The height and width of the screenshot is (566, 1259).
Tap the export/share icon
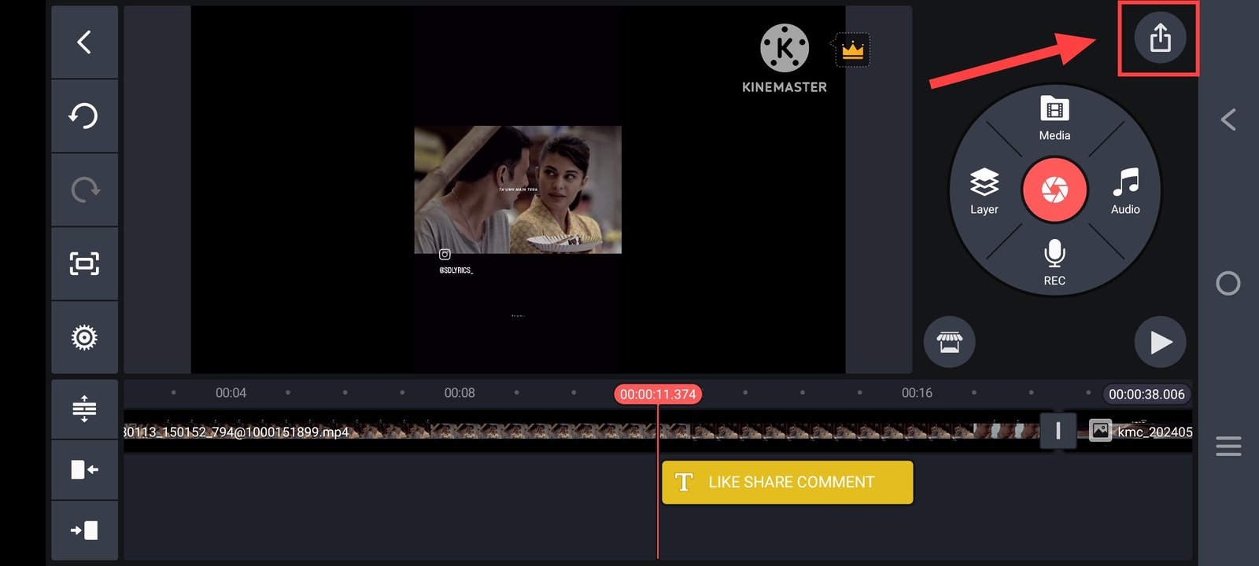point(1160,38)
